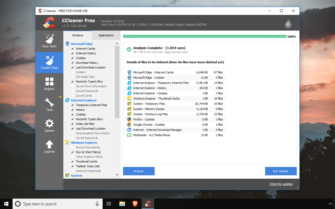
Task: Click the Internet Explorer group icon
Action: click(x=67, y=100)
